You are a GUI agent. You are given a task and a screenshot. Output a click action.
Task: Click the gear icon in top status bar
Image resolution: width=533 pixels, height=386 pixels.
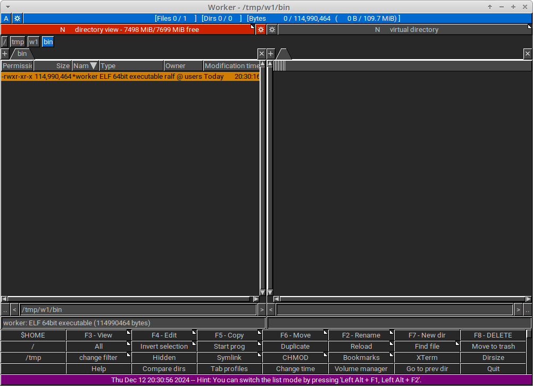(17, 18)
